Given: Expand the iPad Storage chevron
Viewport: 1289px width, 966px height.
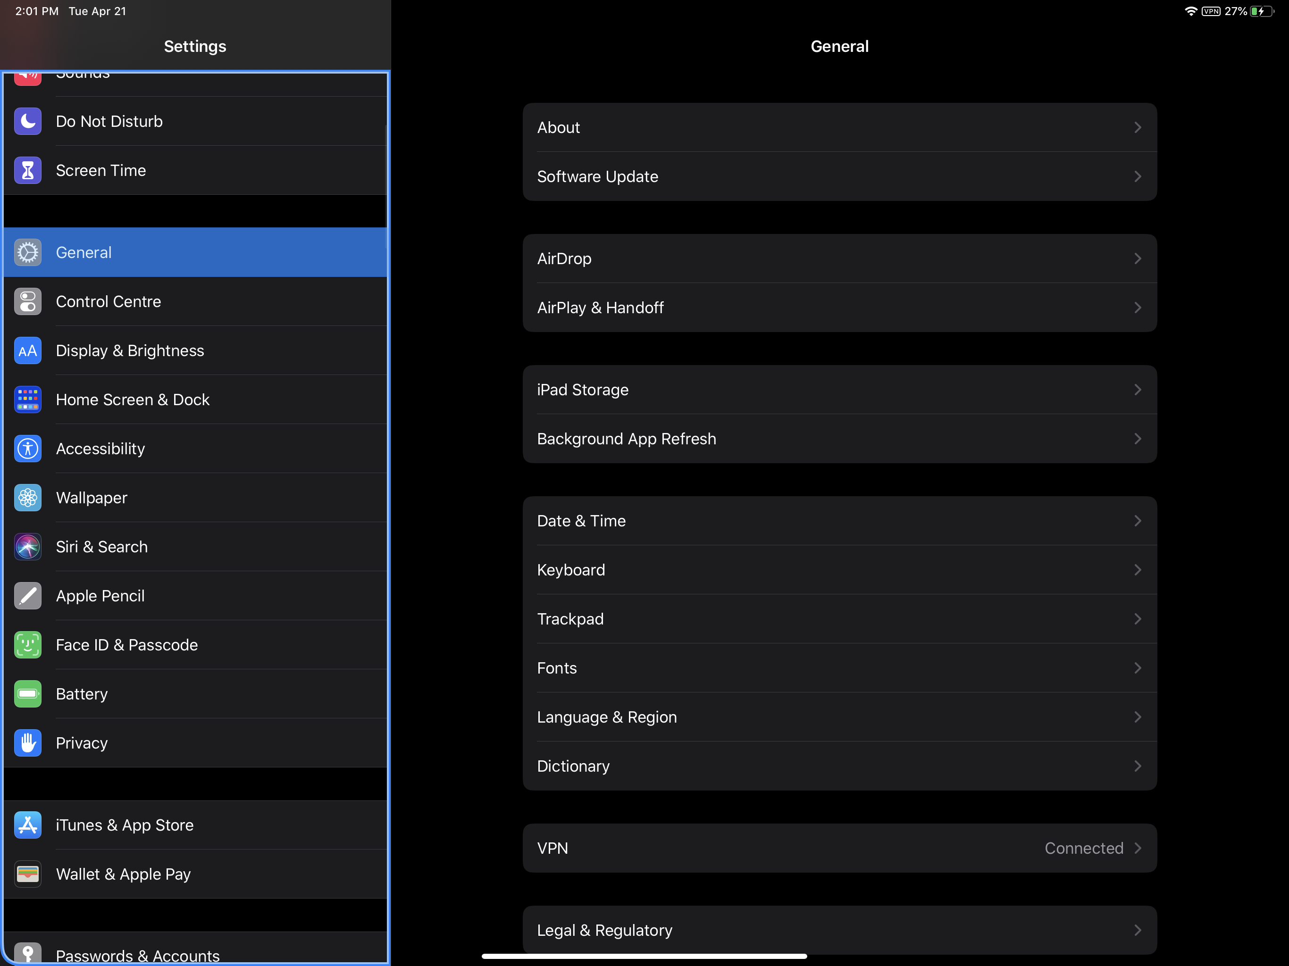Looking at the screenshot, I should (x=1138, y=389).
